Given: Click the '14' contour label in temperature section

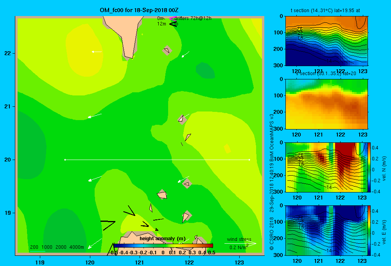Looking at the screenshot, I should [329, 61].
